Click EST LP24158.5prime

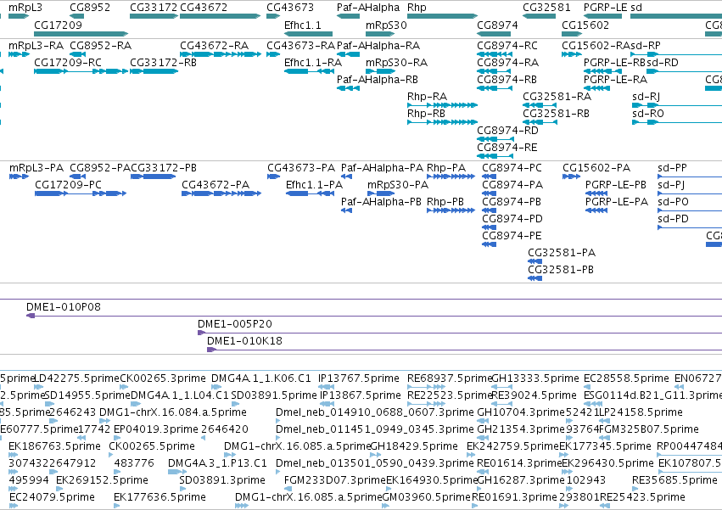click(641, 412)
